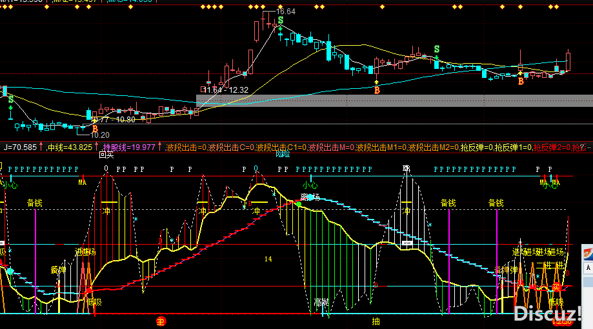Select the red B buy marker near 10.77
The width and height of the screenshot is (593, 329).
[95, 129]
